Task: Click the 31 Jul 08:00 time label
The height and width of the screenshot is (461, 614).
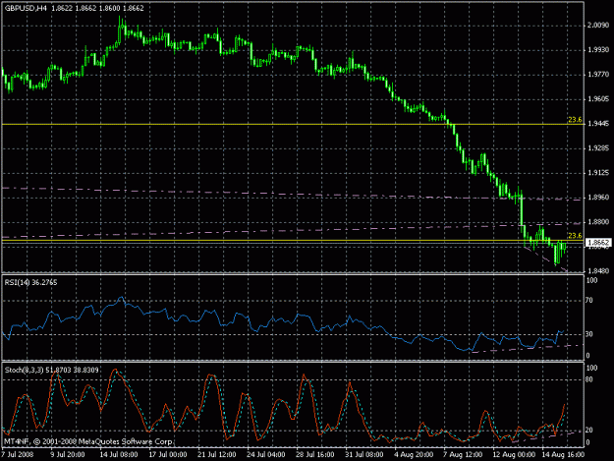Action: pos(364,454)
